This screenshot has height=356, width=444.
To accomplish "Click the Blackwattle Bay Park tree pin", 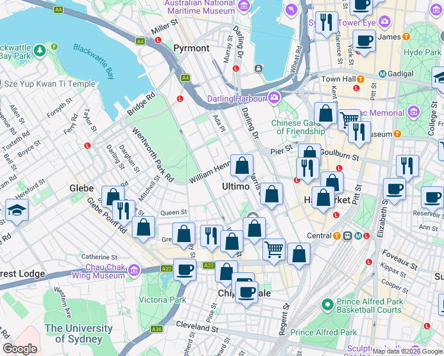I will pos(40,52).
